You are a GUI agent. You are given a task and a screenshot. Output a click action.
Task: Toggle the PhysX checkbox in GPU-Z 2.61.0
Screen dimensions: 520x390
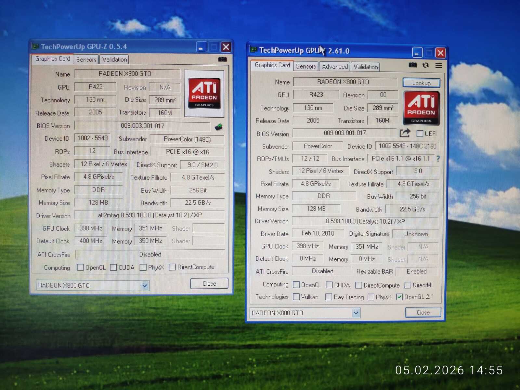point(371,297)
